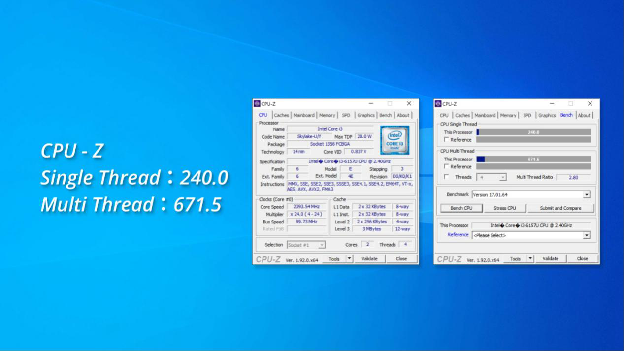Image resolution: width=624 pixels, height=351 pixels.
Task: Click Level 2 cache 2 x 256 KBytes
Action: (x=372, y=222)
